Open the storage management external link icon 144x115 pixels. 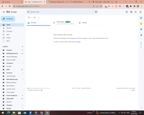click(x=41, y=90)
